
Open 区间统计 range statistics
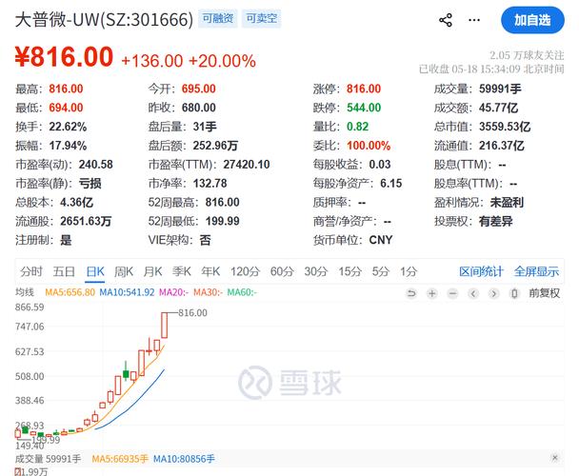point(481,271)
